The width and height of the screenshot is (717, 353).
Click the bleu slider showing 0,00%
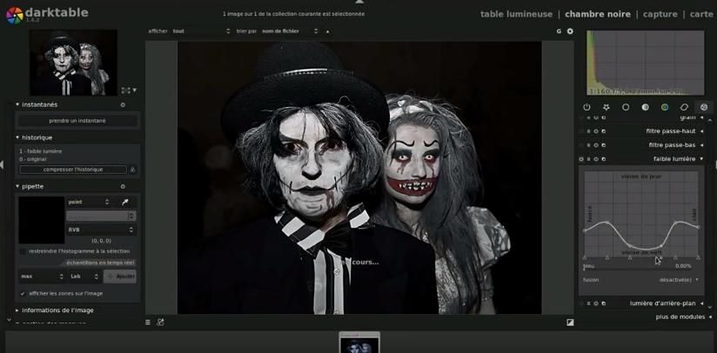(641, 266)
